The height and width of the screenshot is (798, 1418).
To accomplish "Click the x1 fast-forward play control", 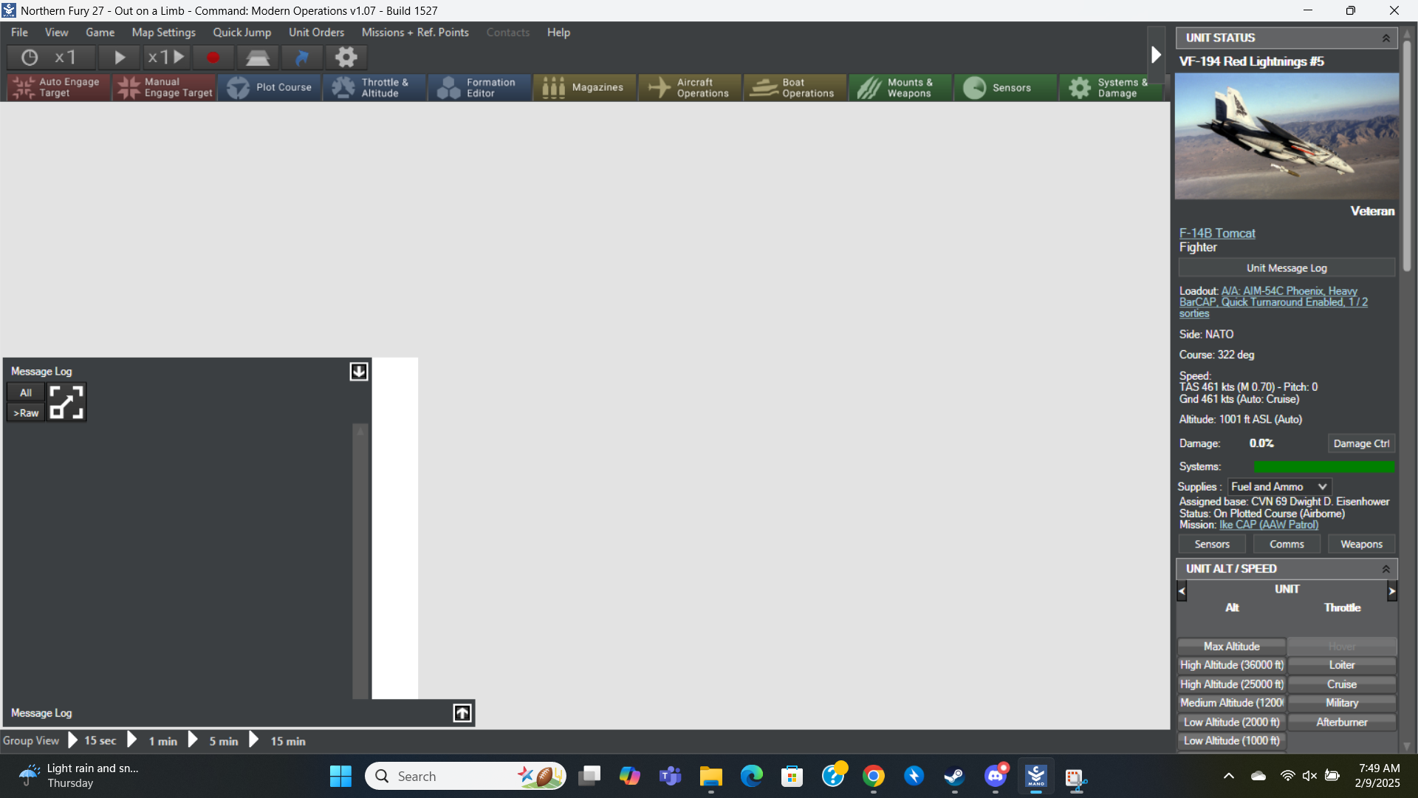I will tap(166, 58).
